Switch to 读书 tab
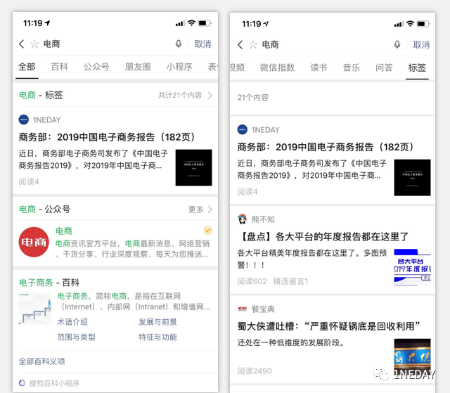450x393 pixels. 319,67
